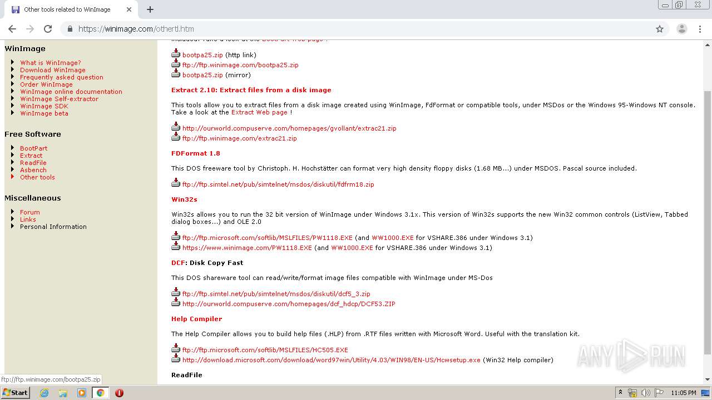The image size is (712, 400).
Task: Click 'Help Compiler' heading
Action: click(x=196, y=319)
